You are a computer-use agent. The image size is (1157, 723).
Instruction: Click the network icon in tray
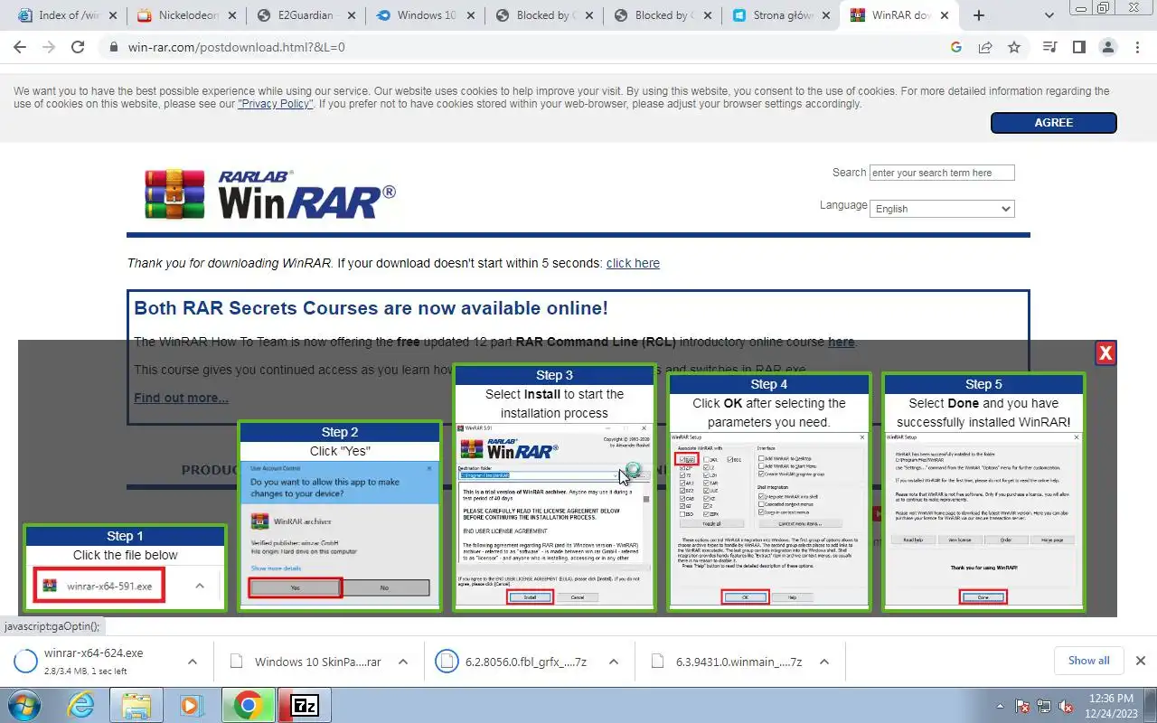pos(1044,706)
